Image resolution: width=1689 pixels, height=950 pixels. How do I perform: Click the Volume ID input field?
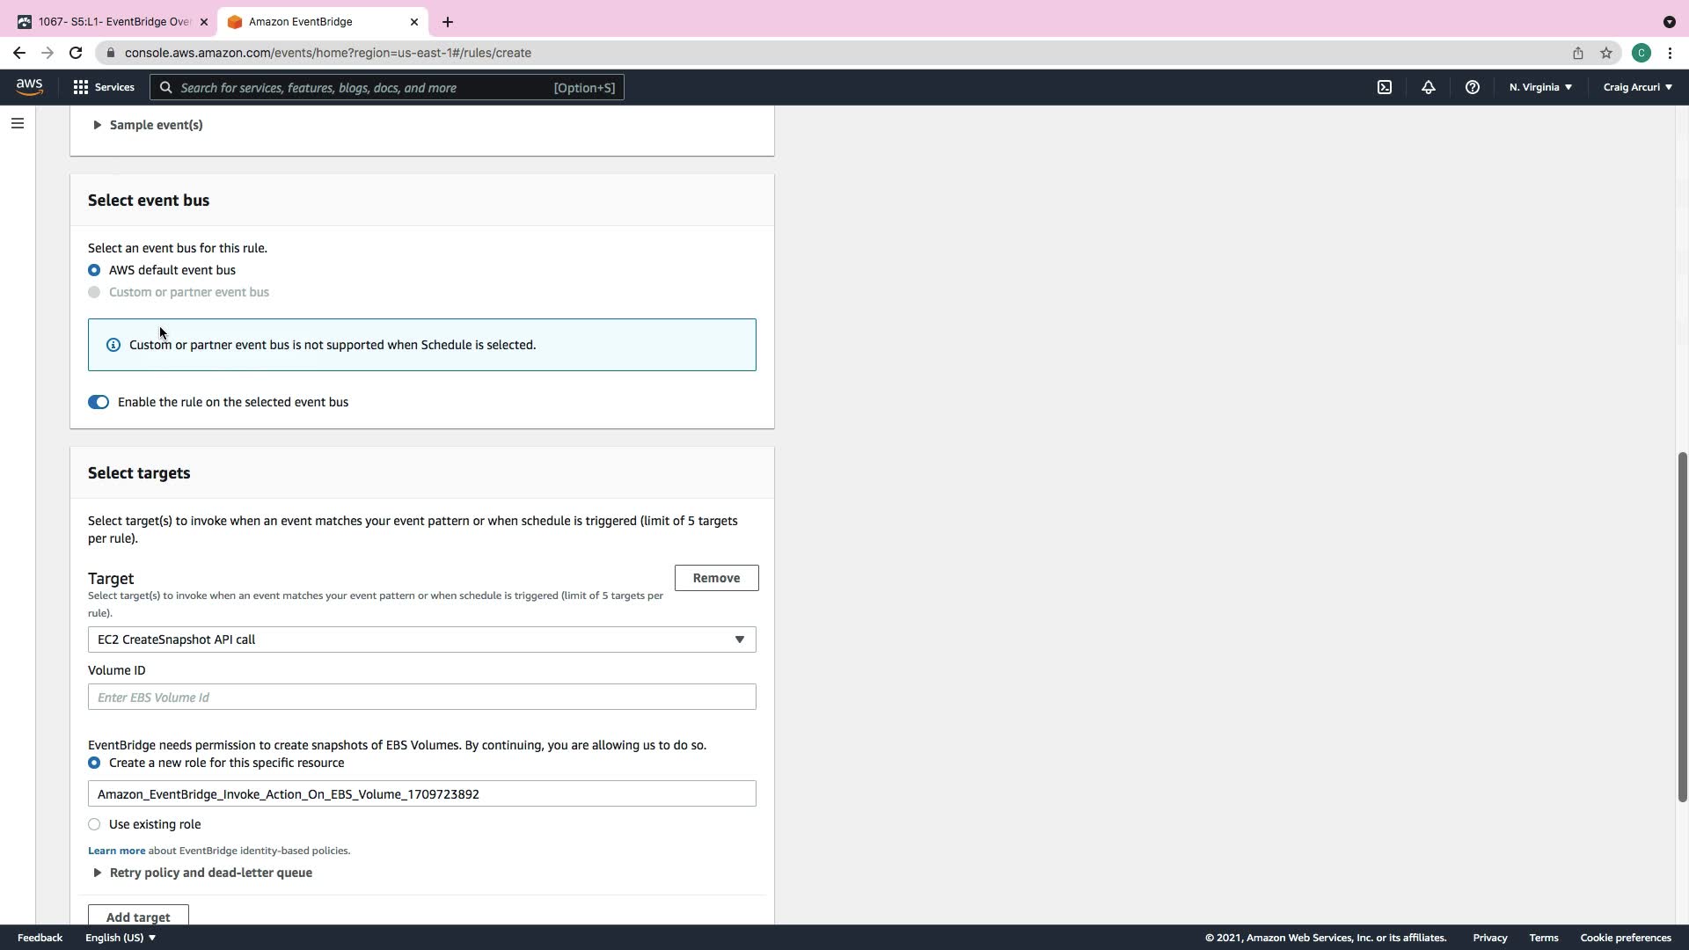tap(421, 697)
